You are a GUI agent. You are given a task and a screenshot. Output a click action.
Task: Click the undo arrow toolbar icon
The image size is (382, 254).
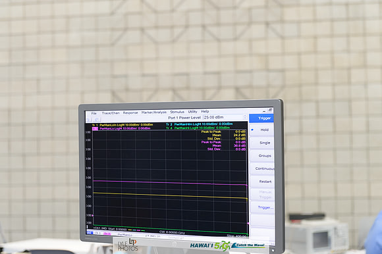tap(89, 120)
